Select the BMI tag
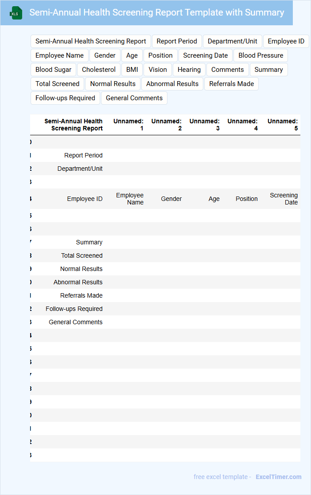Screen dimensions: 311x495 pyautogui.click(x=132, y=70)
